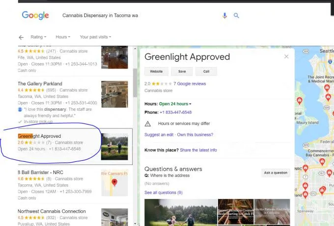This screenshot has width=334, height=226.
Task: Open the 7 Google reviews link
Action: pyautogui.click(x=190, y=84)
